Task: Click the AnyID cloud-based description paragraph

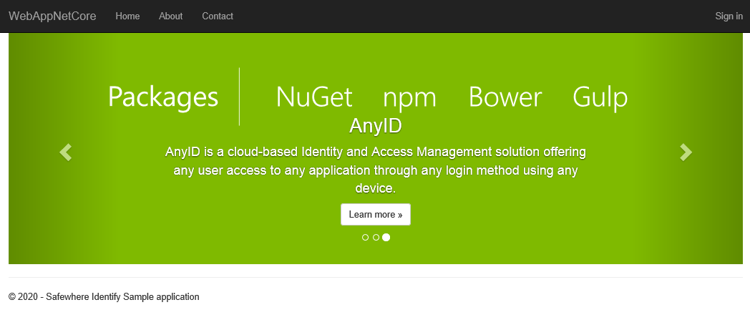Action: (x=376, y=170)
